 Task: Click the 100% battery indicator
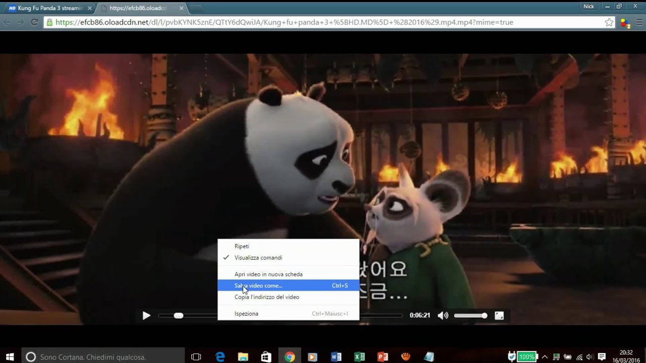[526, 357]
